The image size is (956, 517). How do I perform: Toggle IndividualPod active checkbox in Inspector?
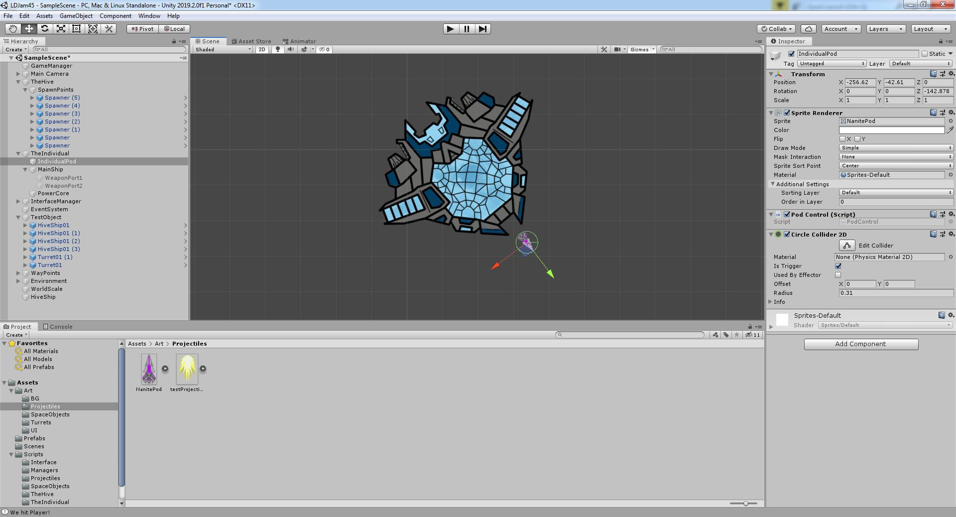click(x=791, y=54)
